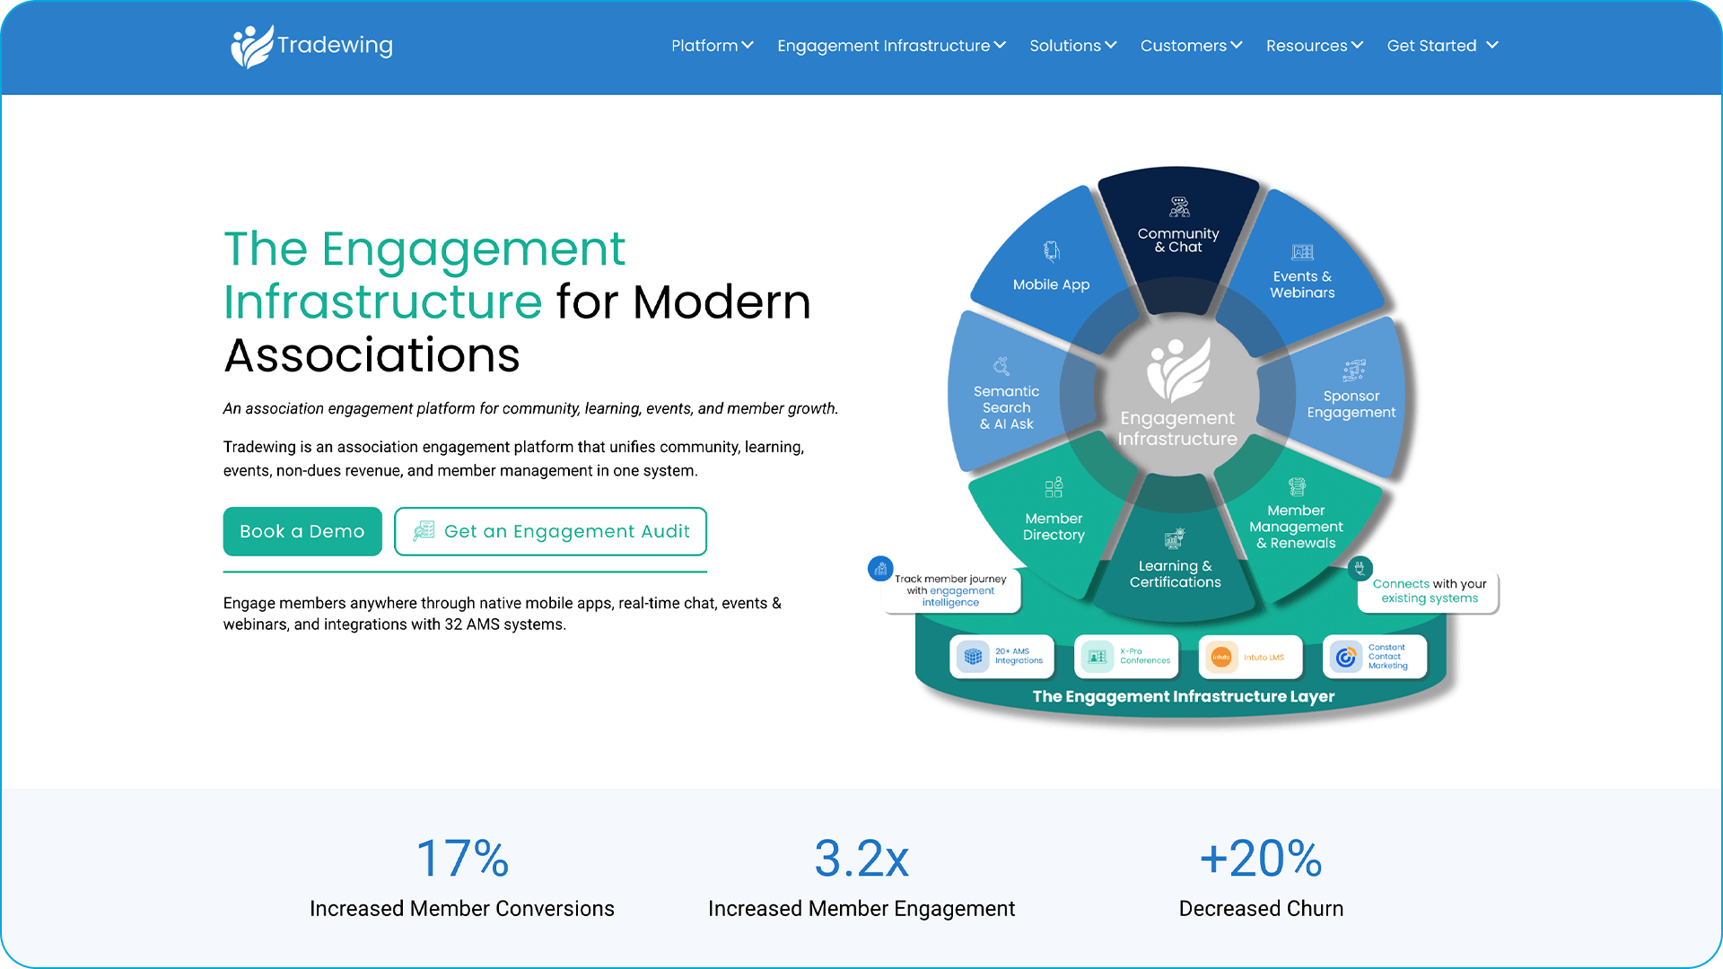
Task: Open the Customers menu item
Action: [x=1191, y=46]
